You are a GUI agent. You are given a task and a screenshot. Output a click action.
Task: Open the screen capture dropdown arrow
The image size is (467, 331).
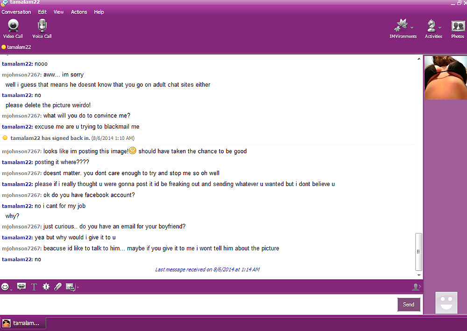[78, 288]
